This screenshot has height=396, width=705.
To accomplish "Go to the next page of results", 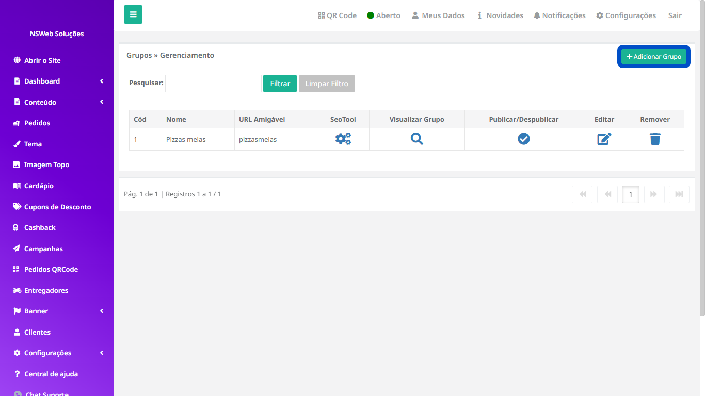I will [x=654, y=194].
